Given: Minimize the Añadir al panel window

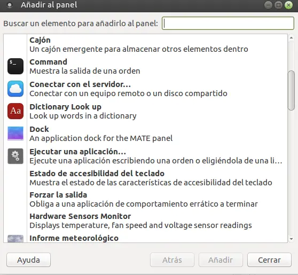Looking at the screenshot, I should (x=268, y=5).
